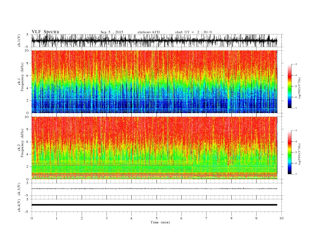Click the "4" kHz tick label on ch.1 spectrogram
This screenshot has width=317, height=245.
[28, 88]
